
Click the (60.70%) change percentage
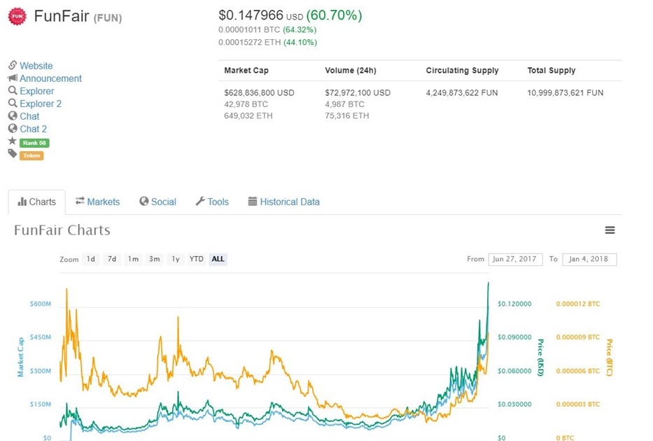(334, 16)
